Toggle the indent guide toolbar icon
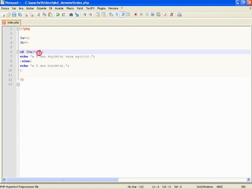This screenshot has width=252, height=189. pyautogui.click(x=123, y=15)
